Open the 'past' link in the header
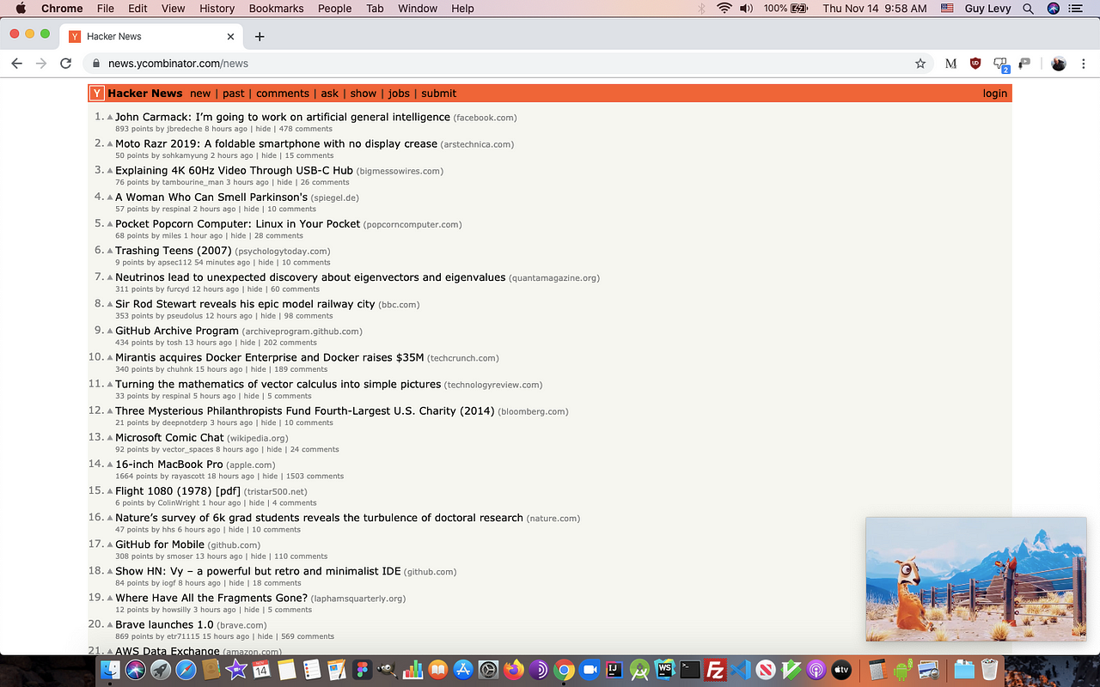 click(234, 94)
